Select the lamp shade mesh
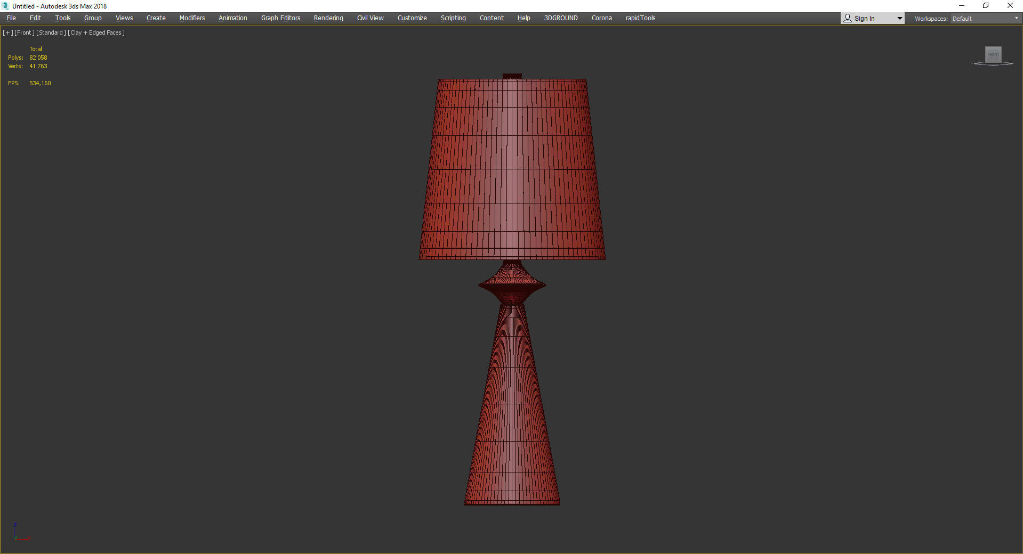The image size is (1023, 554). 512,169
